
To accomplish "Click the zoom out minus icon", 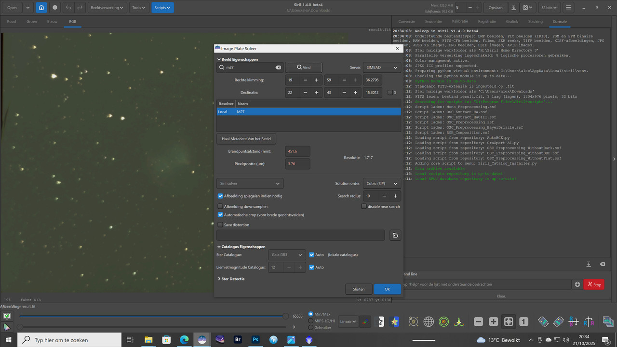I will (478, 322).
